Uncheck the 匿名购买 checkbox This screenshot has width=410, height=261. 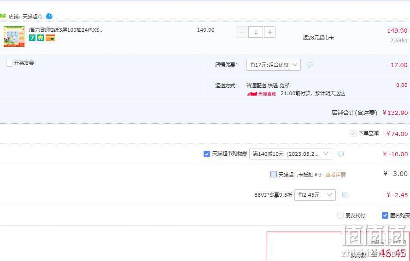[385, 216]
